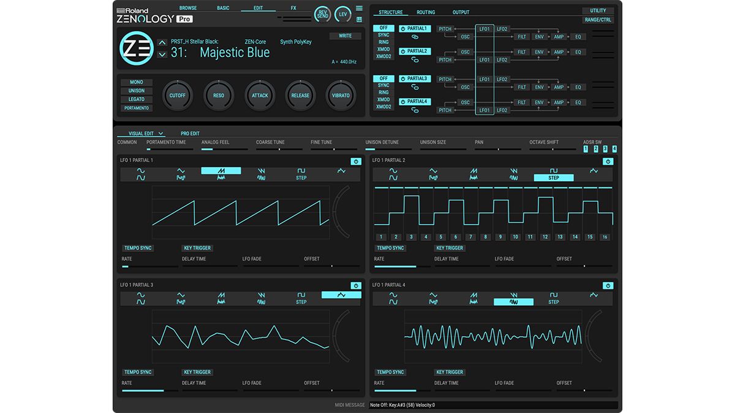
Task: Enable MONO mode
Action: pyautogui.click(x=136, y=81)
